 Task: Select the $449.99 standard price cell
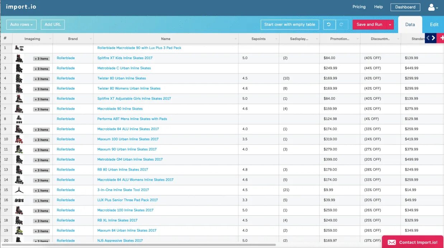coord(422,68)
